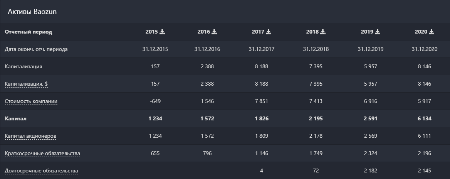Click the -649 company value cell
Screen dimensions: 450x179
coord(155,101)
